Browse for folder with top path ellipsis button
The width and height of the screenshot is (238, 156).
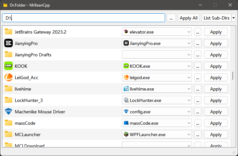[171, 18]
